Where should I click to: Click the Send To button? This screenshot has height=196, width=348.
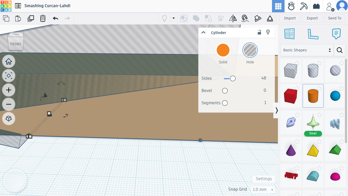[x=335, y=18]
